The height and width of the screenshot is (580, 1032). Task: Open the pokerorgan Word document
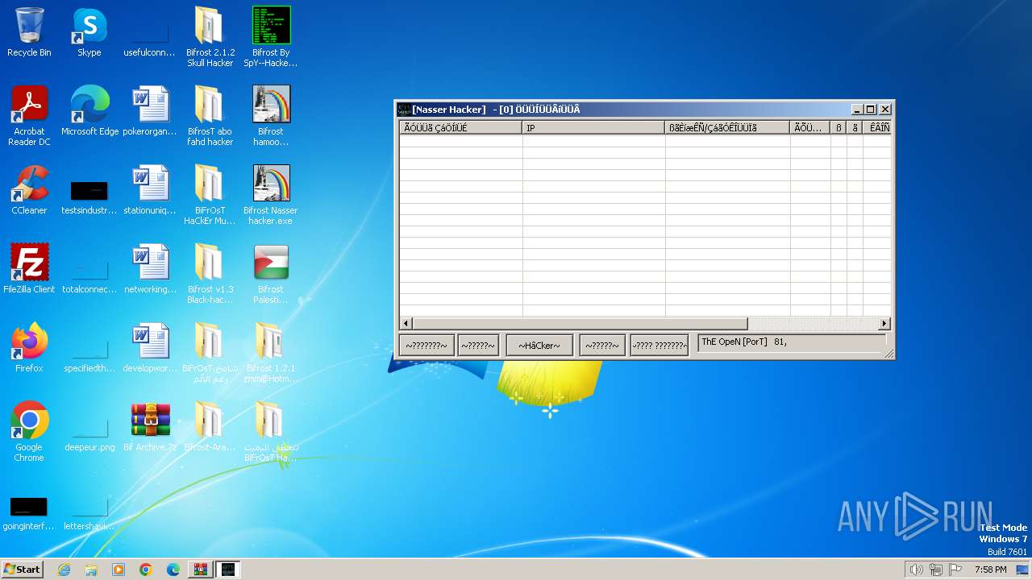(x=150, y=110)
